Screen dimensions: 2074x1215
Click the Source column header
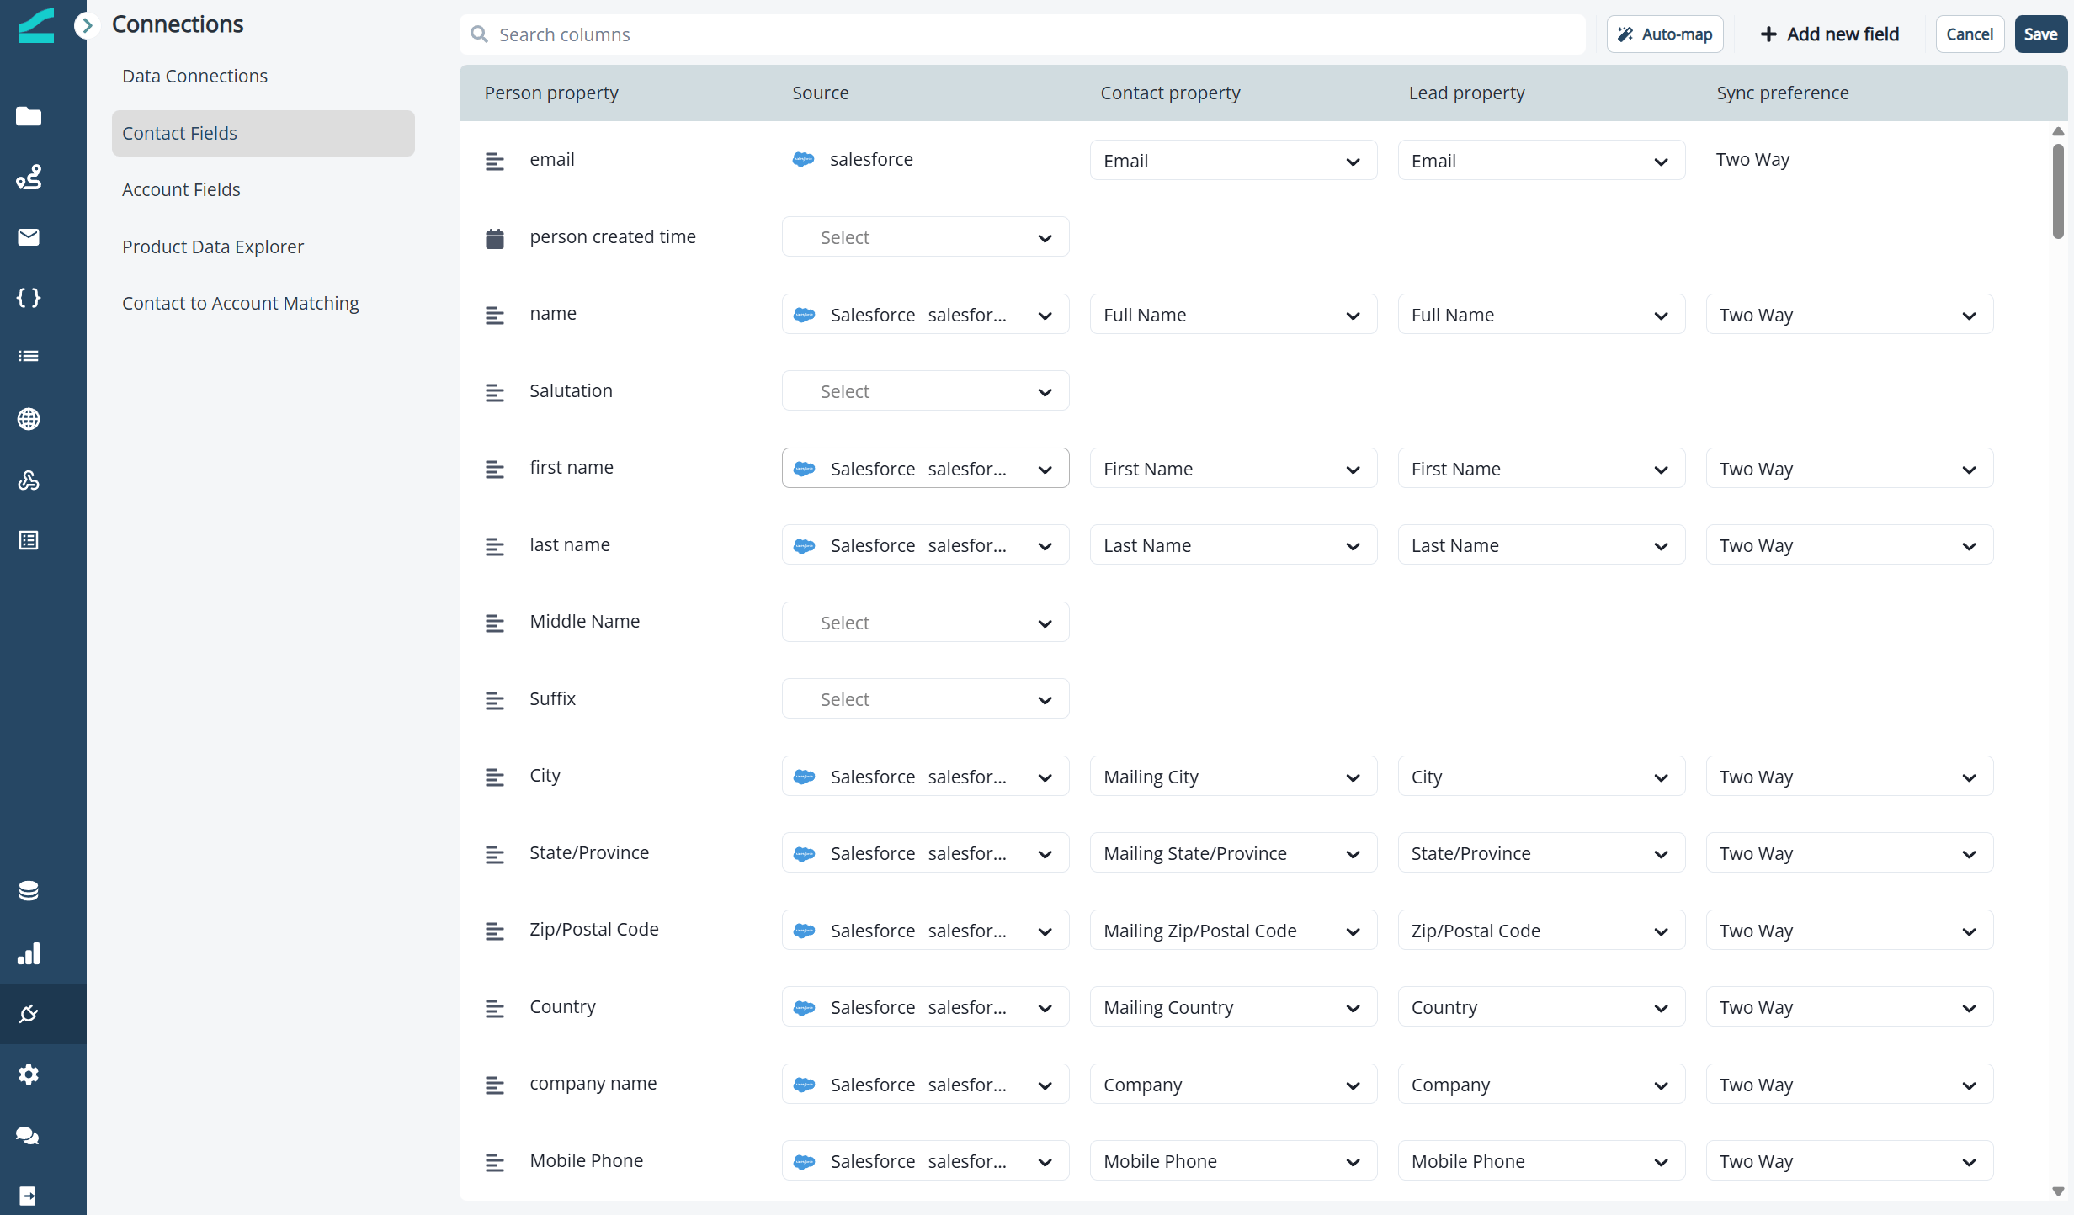(x=820, y=93)
